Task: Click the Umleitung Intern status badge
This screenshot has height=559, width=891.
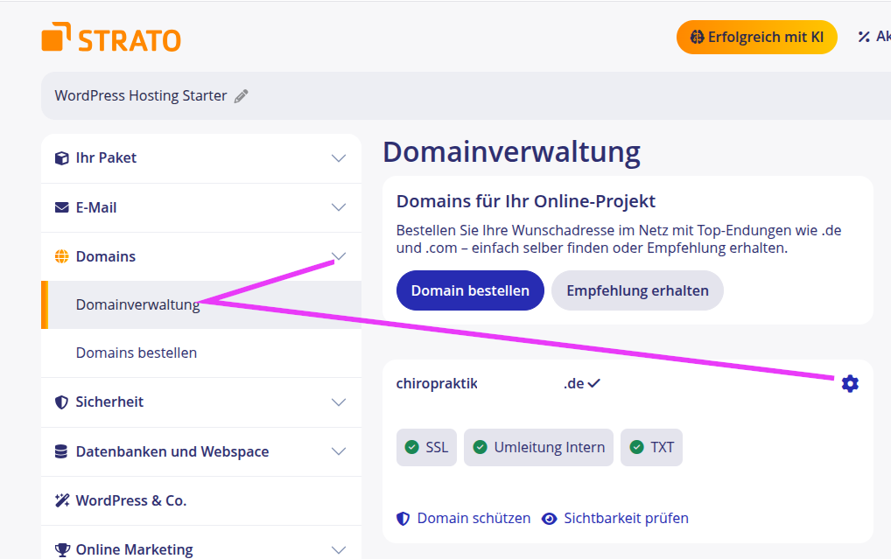Action: point(538,447)
